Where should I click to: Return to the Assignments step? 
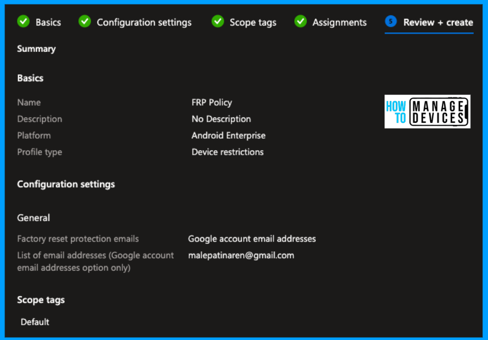(x=340, y=22)
